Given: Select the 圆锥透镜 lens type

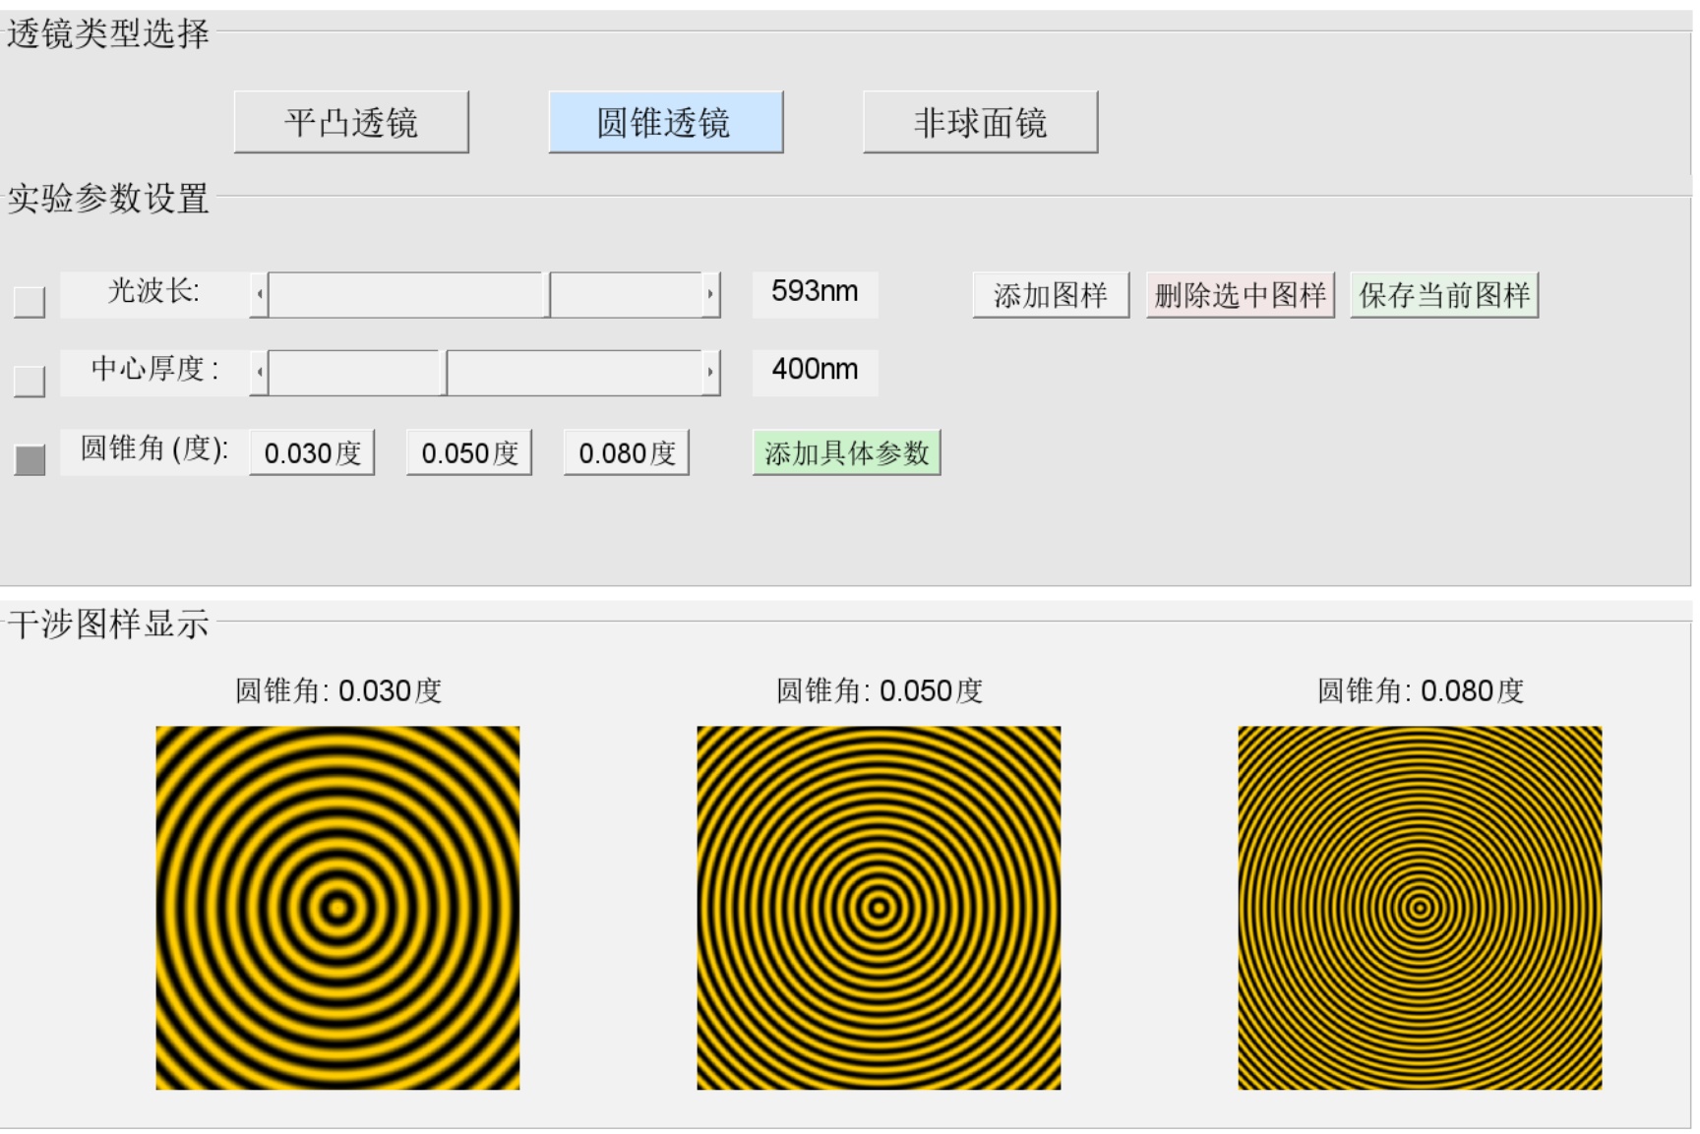Looking at the screenshot, I should pos(665,122).
